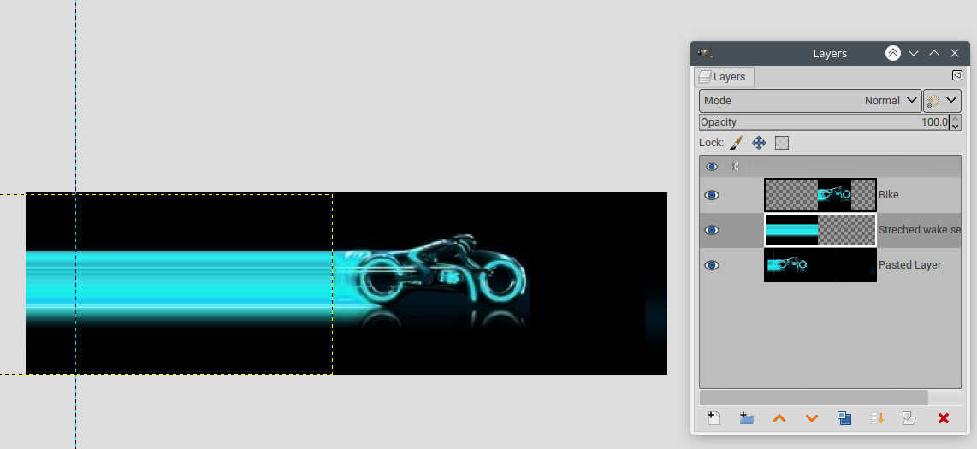977x449 pixels.
Task: Merge down the selected layer
Action: click(x=877, y=418)
